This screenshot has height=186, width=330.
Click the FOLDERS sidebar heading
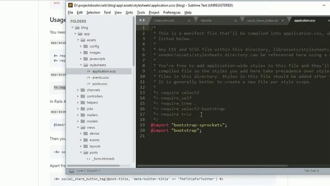[78, 21]
